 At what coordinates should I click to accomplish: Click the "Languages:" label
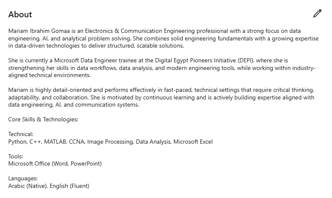click(23, 179)
